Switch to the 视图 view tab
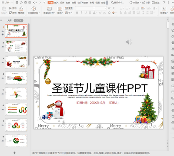The height and width of the screenshot is (156, 174). click(97, 3)
